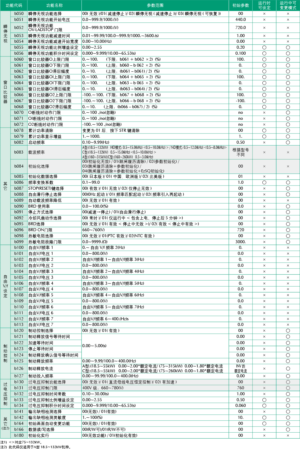Select the ○ circle in row b131
Viewport: 300px width, 449px height.
tap(288, 388)
